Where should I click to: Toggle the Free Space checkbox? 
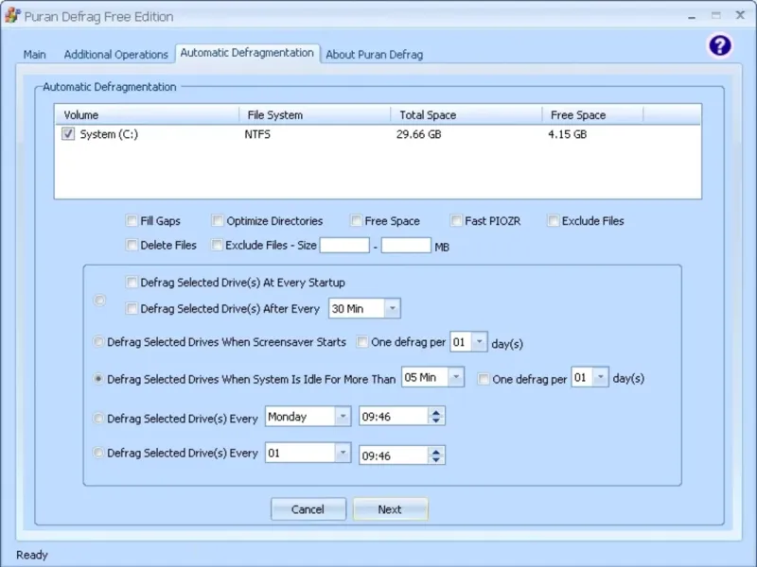point(356,221)
